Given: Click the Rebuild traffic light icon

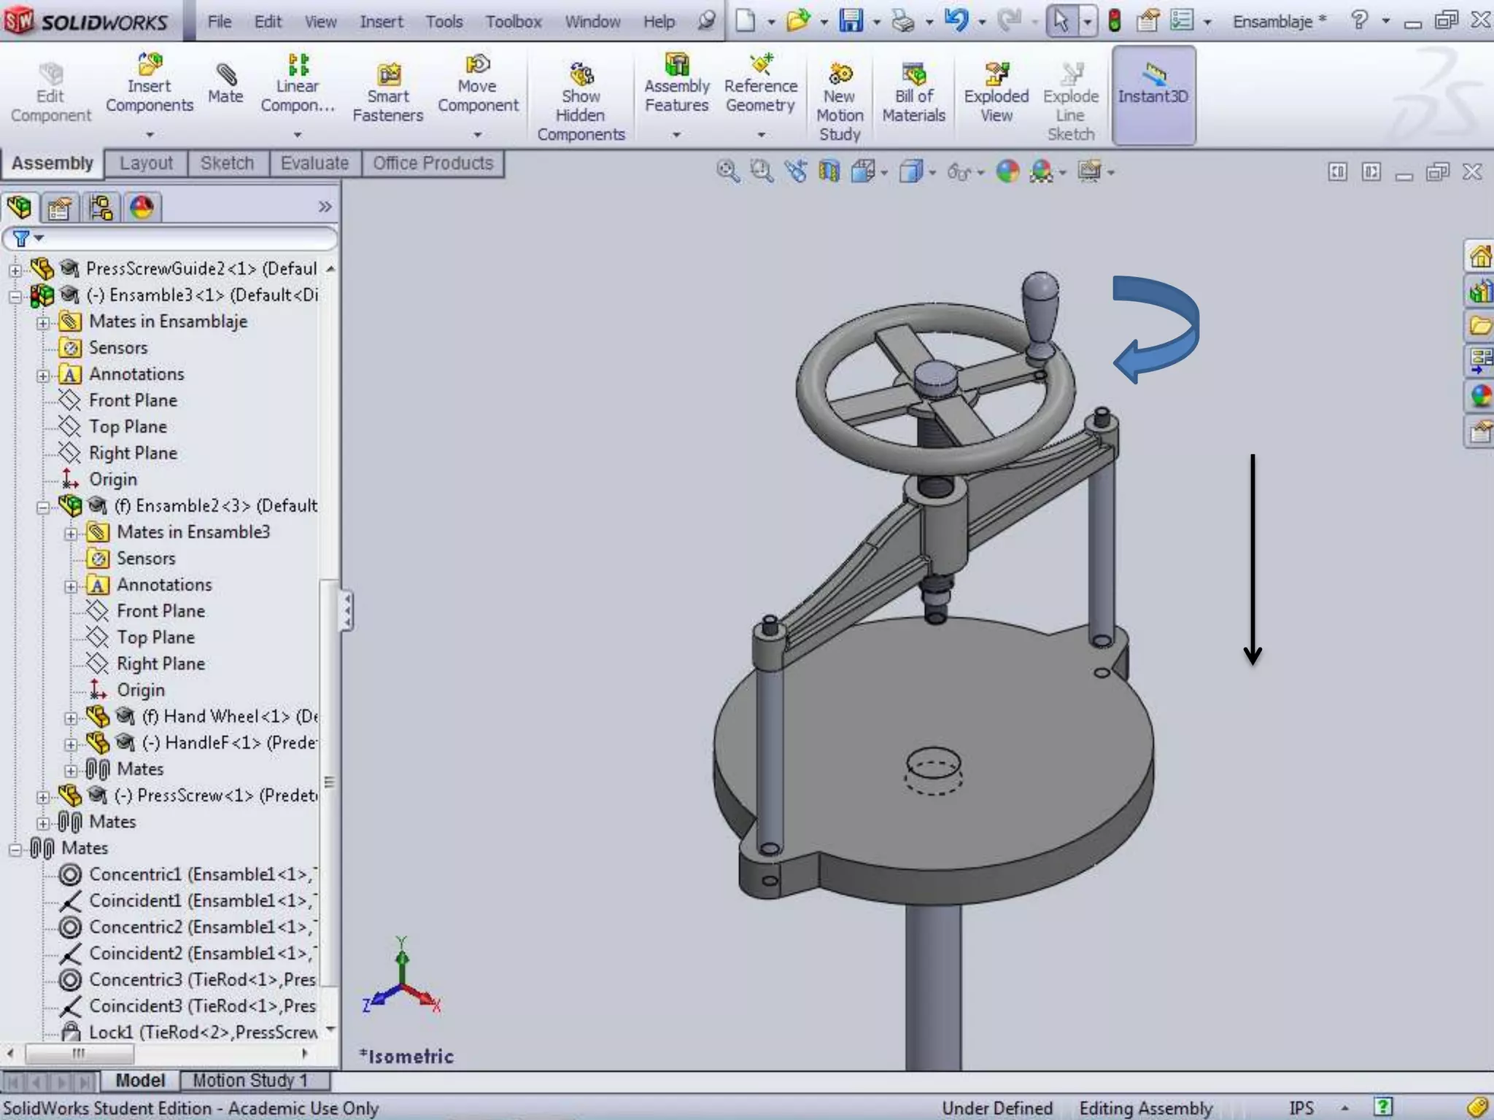Looking at the screenshot, I should (x=1114, y=20).
